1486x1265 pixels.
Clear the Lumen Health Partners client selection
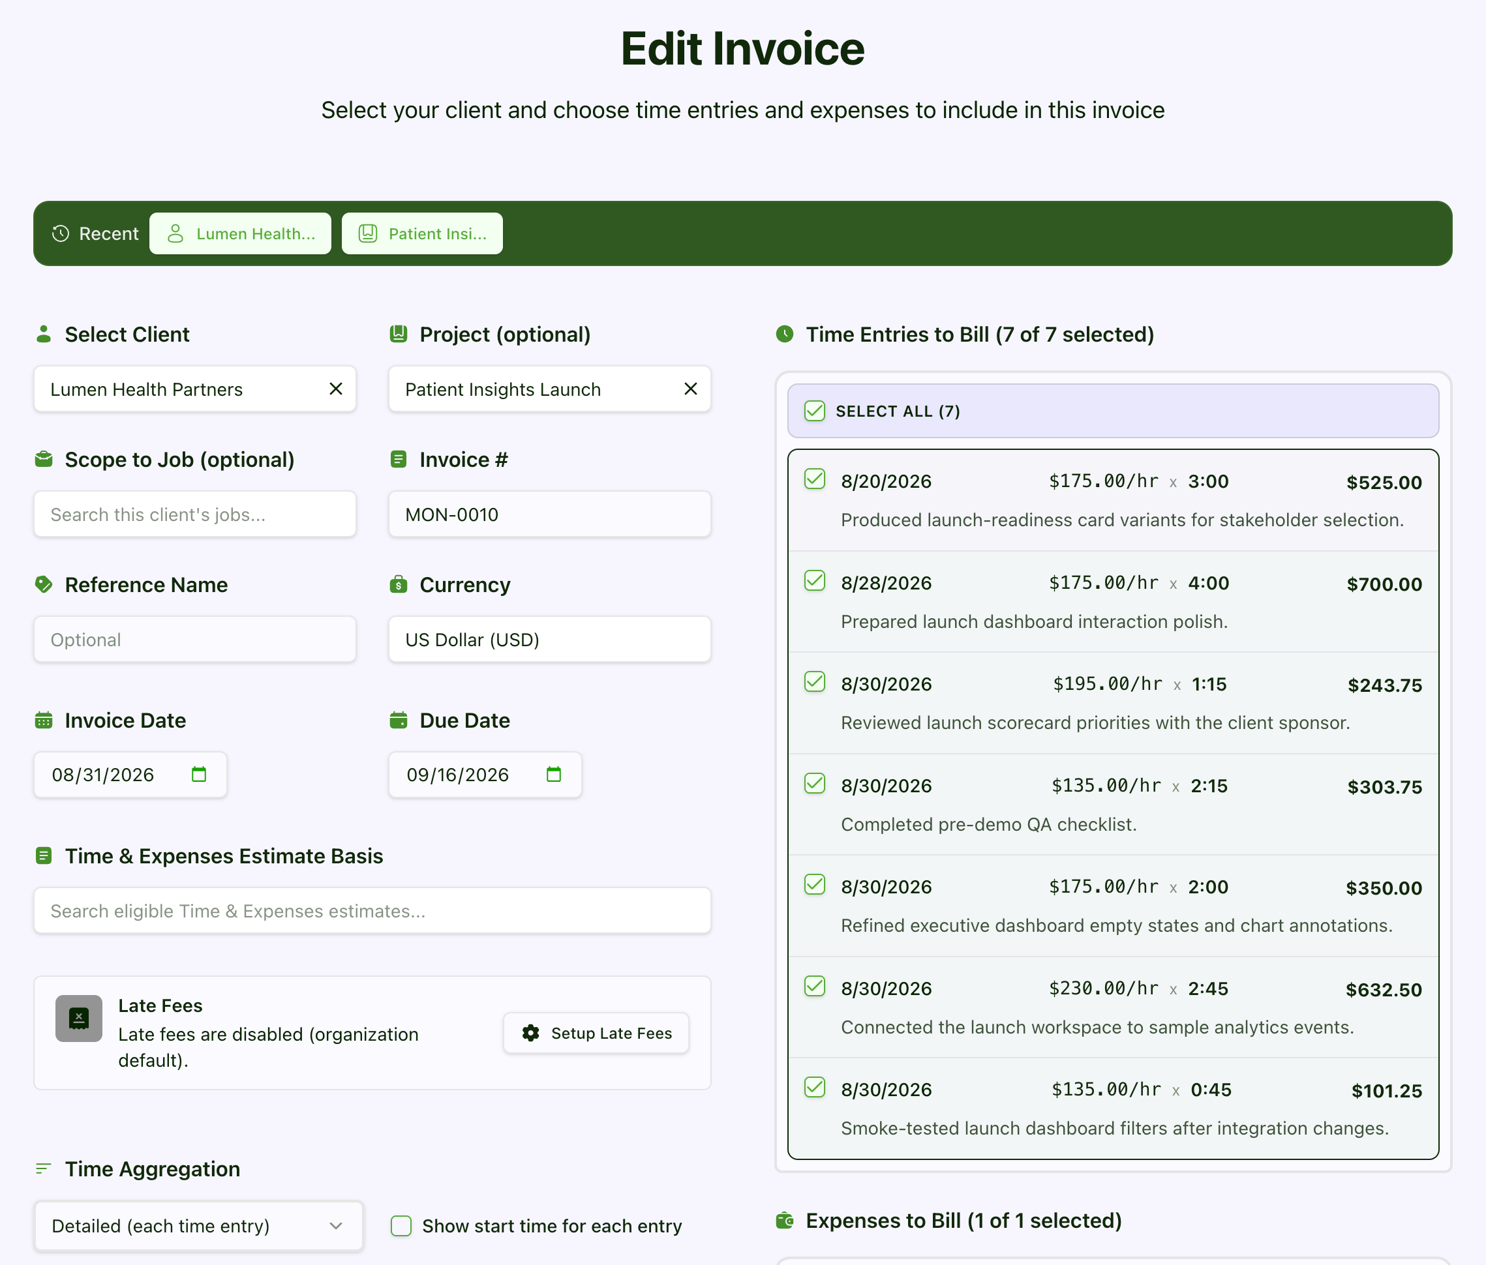[x=336, y=389]
